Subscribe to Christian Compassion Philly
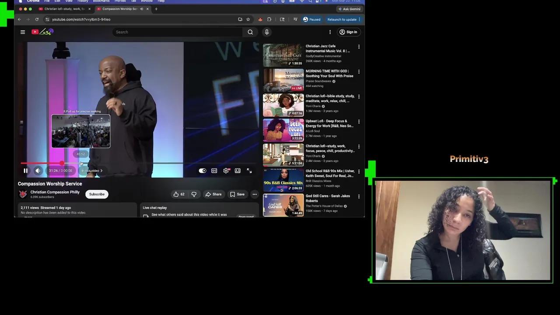Viewport: 560px width, 315px height. click(x=97, y=194)
